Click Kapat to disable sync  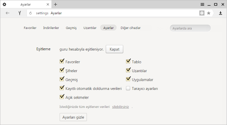(x=114, y=49)
